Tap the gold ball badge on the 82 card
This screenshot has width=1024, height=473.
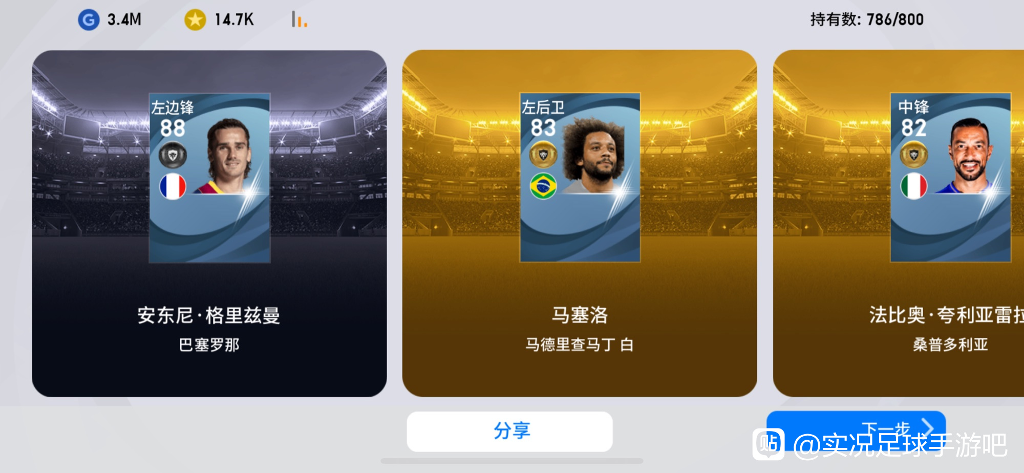[x=914, y=155]
